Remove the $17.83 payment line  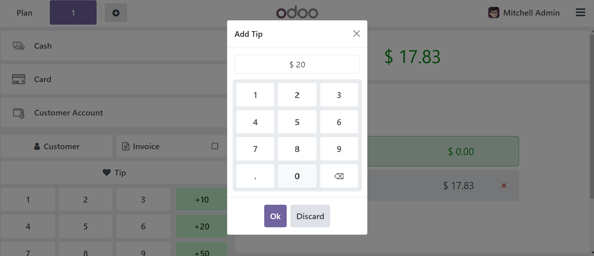pos(504,186)
